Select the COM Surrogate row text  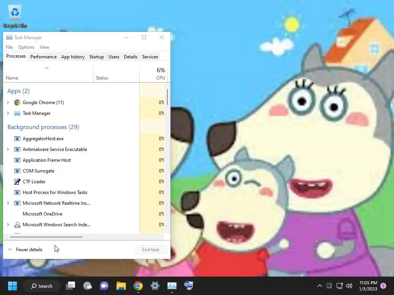(x=38, y=171)
